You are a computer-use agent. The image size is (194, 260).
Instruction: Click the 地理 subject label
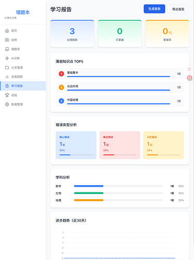point(58,200)
